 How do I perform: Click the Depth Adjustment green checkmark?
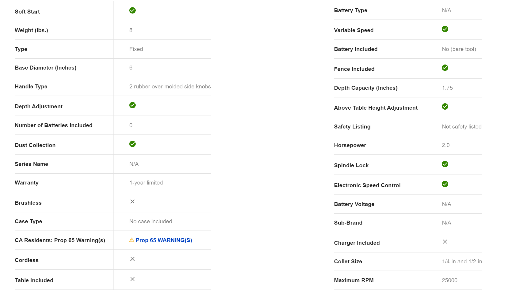[x=132, y=105]
